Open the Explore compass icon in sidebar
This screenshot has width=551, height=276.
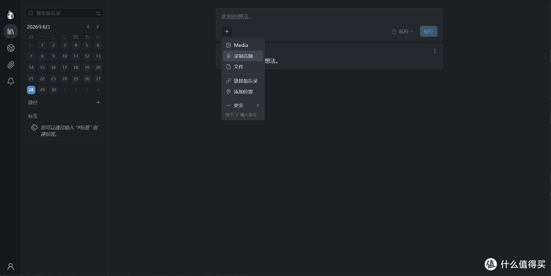pyautogui.click(x=11, y=48)
